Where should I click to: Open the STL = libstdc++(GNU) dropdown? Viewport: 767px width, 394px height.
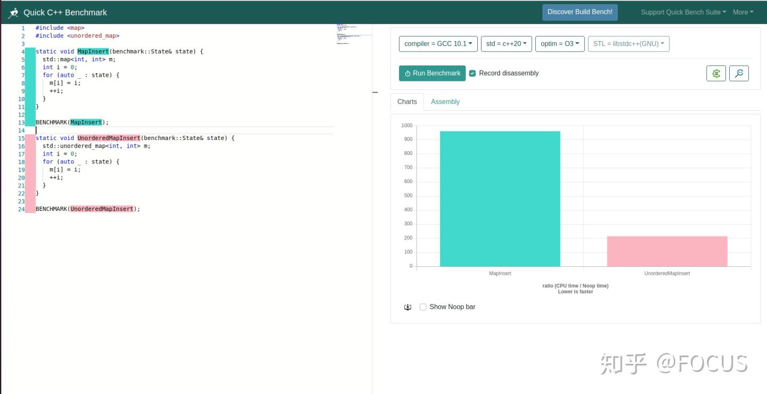629,44
